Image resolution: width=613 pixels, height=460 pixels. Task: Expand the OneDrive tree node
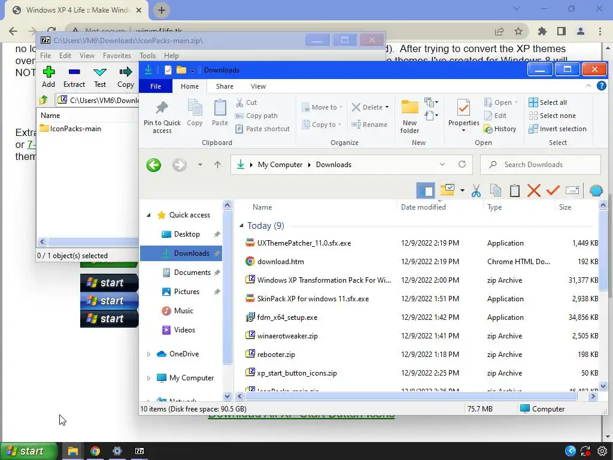[148, 354]
